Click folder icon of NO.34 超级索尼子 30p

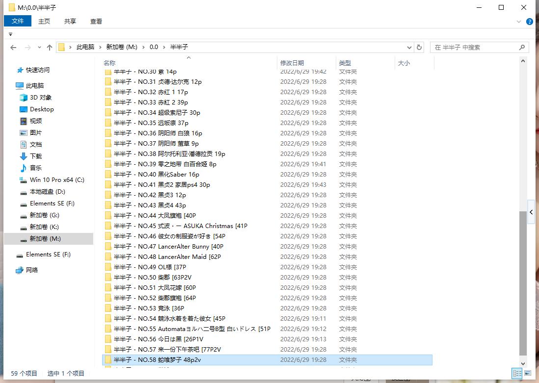[x=108, y=113]
